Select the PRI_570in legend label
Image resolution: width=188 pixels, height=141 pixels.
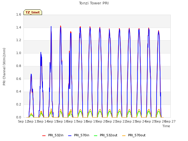tap(82, 135)
